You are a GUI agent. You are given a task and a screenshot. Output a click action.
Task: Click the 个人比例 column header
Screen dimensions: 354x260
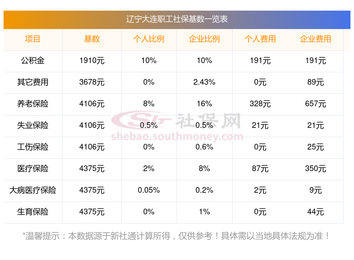(149, 39)
